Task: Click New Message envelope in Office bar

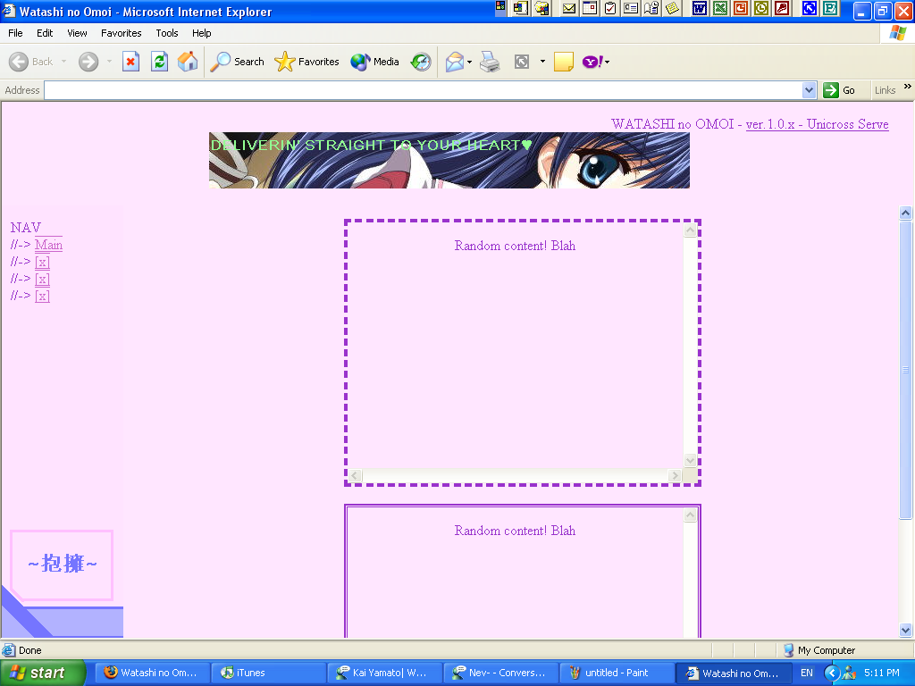Action: point(569,8)
